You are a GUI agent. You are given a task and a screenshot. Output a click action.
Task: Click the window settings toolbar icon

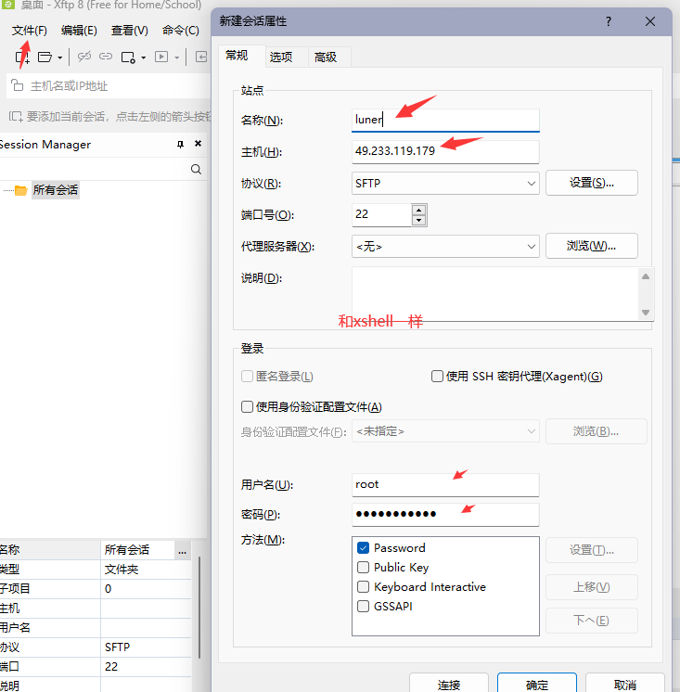[128, 58]
